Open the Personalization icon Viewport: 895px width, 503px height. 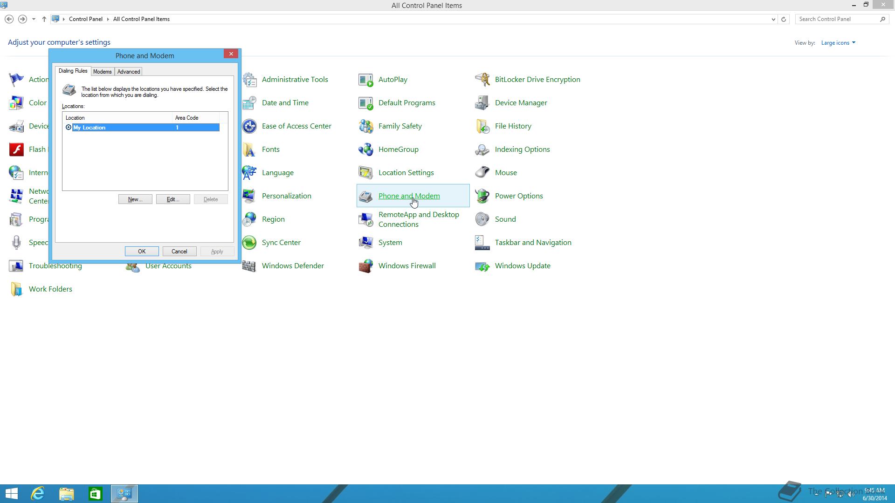click(x=249, y=196)
